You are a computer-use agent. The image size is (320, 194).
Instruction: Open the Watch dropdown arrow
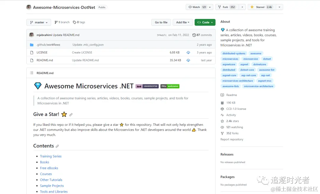point(210,7)
